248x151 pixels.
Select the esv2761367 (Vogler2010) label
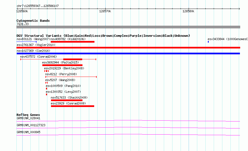pos(36,45)
